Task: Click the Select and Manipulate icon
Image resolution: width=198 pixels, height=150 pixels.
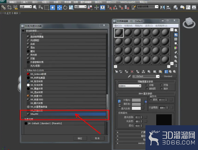Action: [96, 7]
